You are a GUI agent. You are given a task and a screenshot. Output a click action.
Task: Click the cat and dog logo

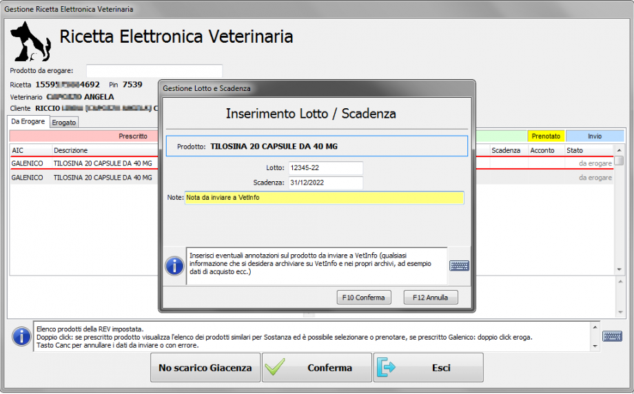(x=31, y=41)
